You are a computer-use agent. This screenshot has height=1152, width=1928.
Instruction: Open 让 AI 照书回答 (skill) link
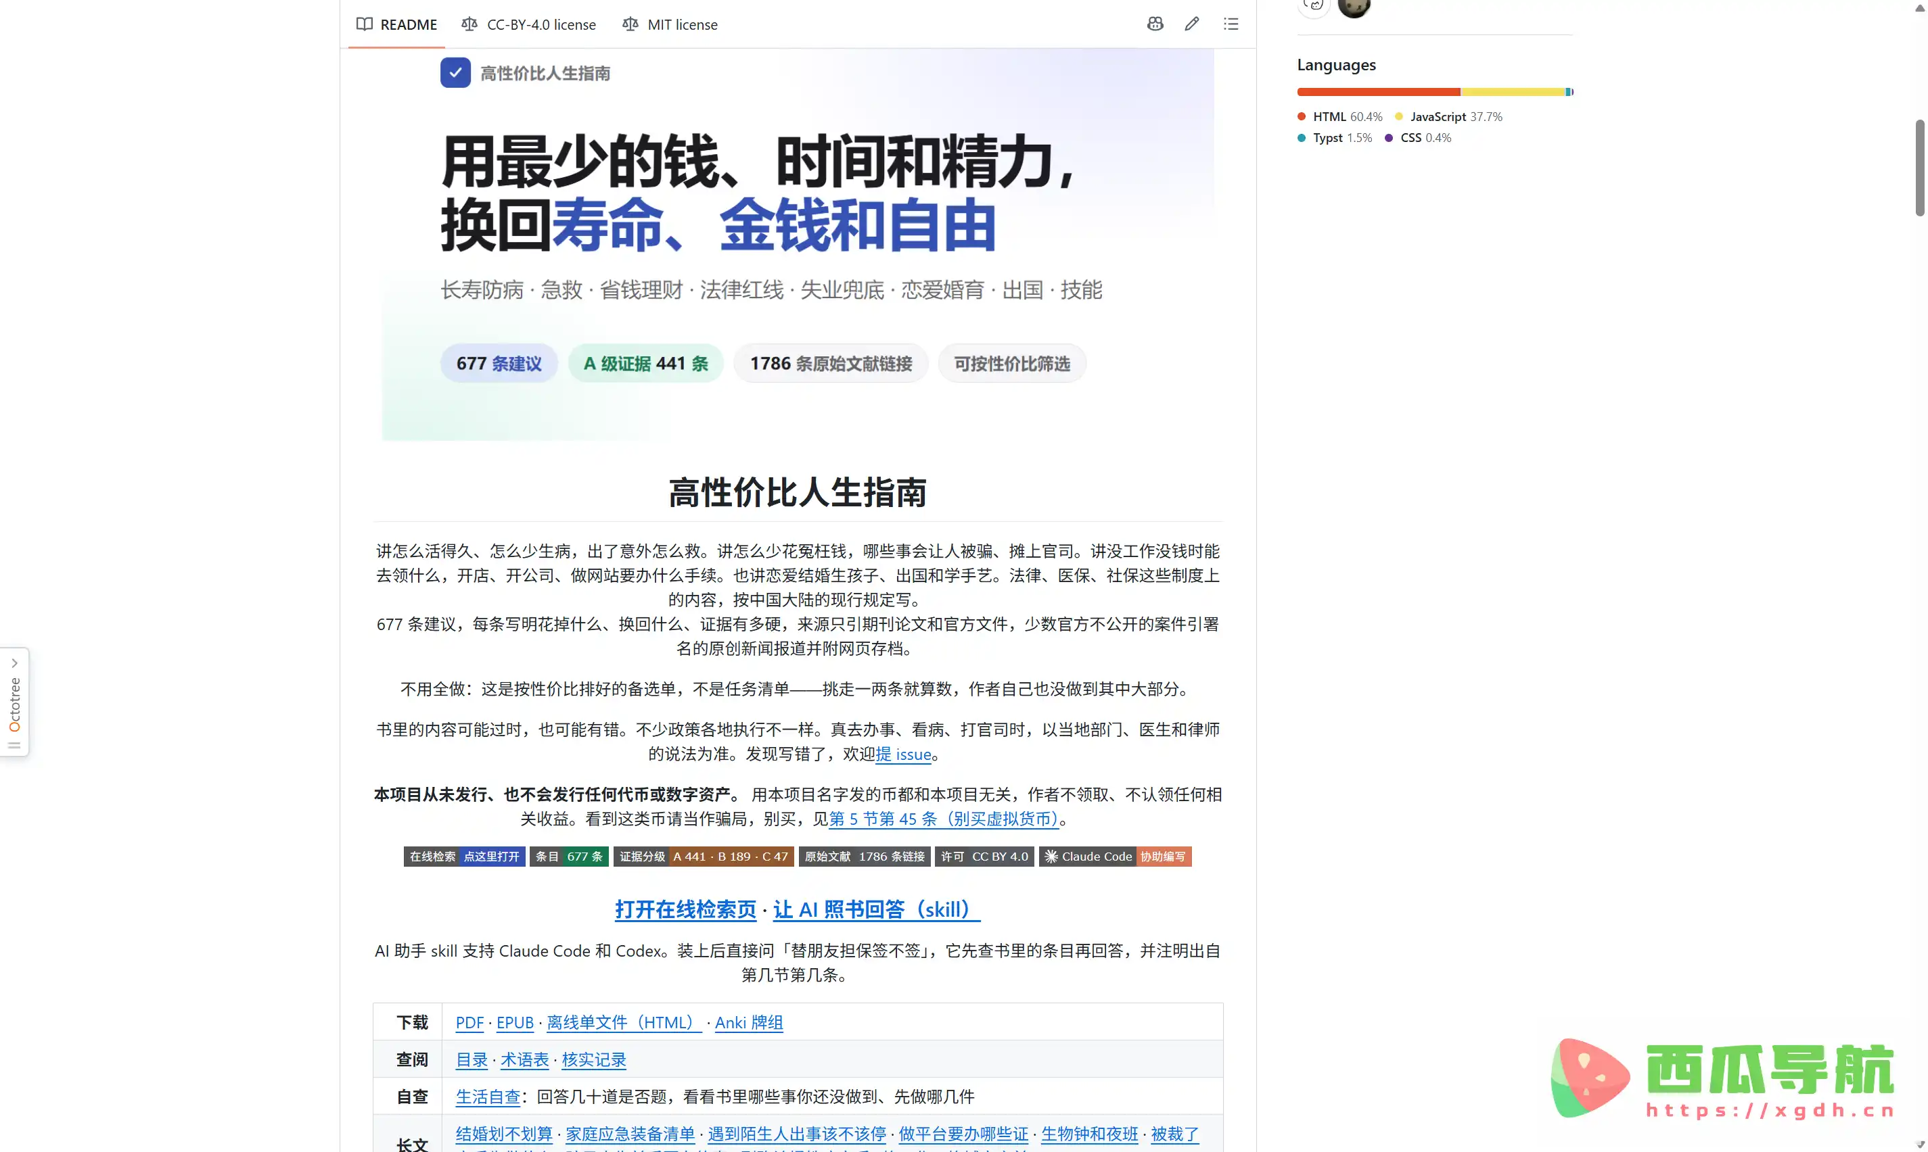pos(876,909)
